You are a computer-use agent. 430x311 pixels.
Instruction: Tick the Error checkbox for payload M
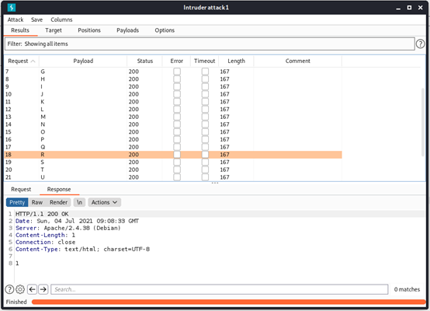[x=177, y=117]
